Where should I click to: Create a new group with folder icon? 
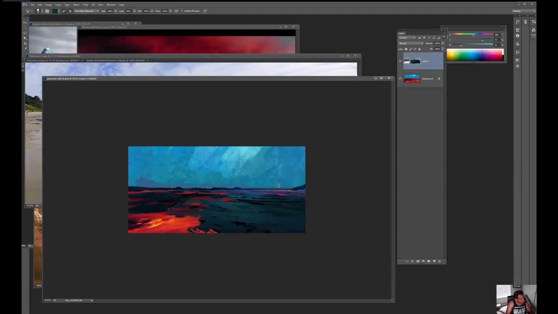pos(429,261)
